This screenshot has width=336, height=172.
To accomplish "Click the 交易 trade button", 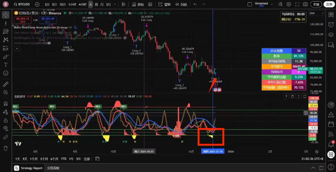I will (316, 4).
